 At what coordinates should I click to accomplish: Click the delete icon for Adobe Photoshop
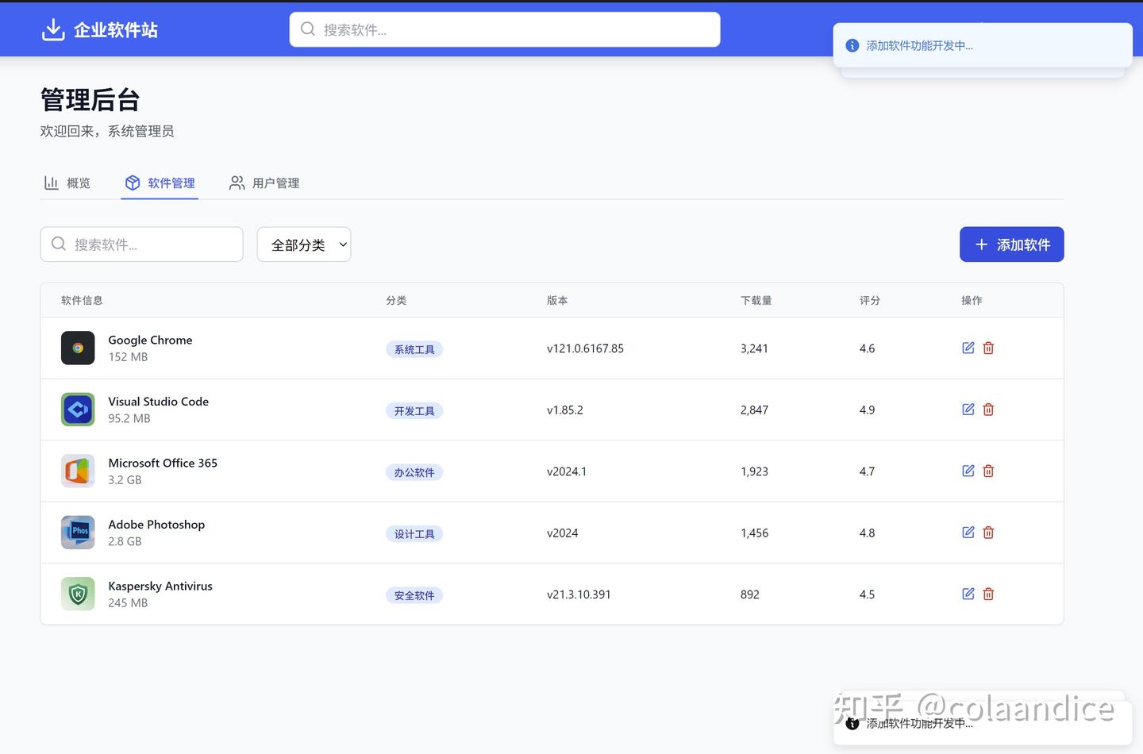[988, 533]
